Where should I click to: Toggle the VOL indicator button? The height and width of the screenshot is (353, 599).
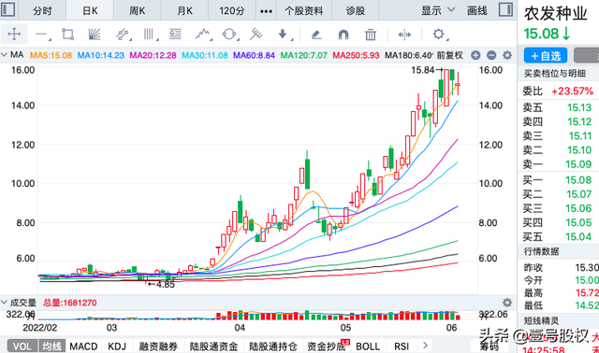22,346
